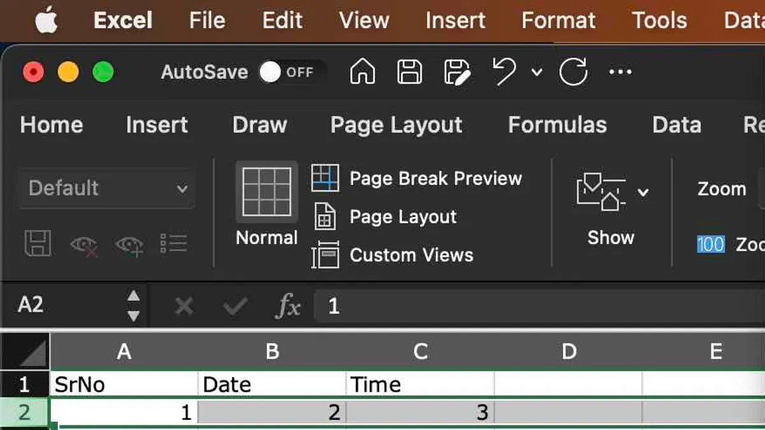Viewport: 765px width, 430px height.
Task: Open the View menu in menu bar
Action: [x=363, y=20]
